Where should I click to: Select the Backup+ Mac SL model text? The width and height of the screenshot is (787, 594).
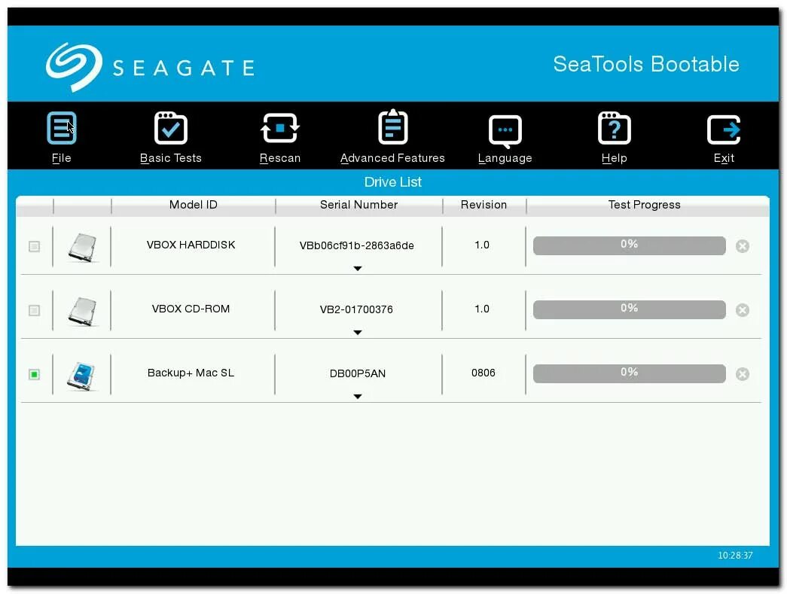191,373
